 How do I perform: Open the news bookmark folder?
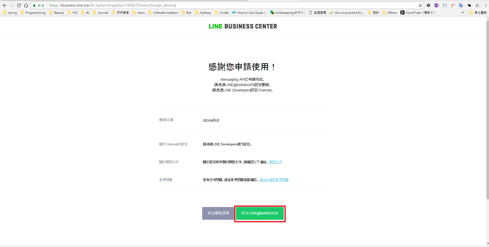(x=138, y=12)
